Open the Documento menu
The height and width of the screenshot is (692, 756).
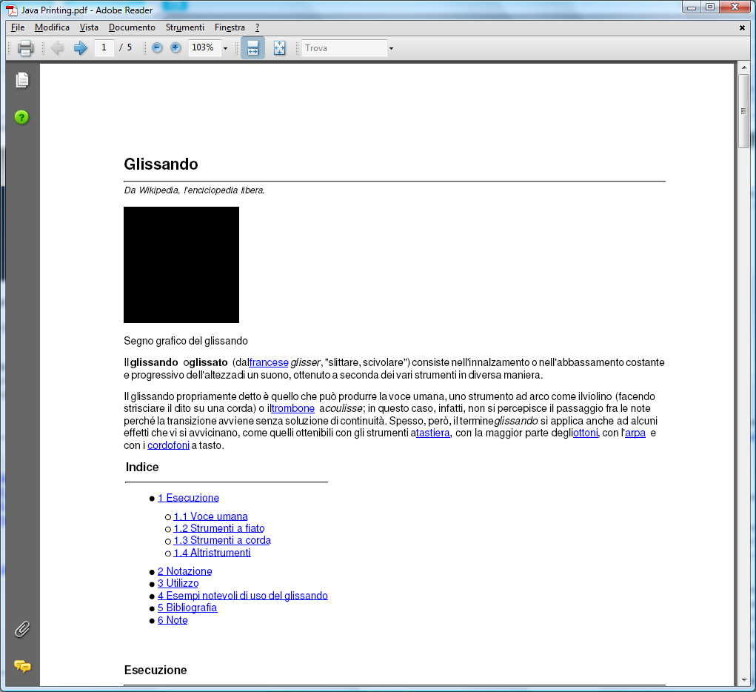coord(132,27)
